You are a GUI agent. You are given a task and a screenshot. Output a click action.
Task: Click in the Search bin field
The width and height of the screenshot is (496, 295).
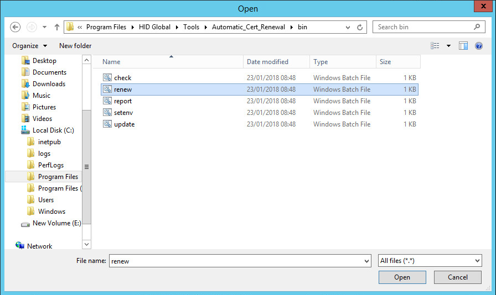point(423,27)
